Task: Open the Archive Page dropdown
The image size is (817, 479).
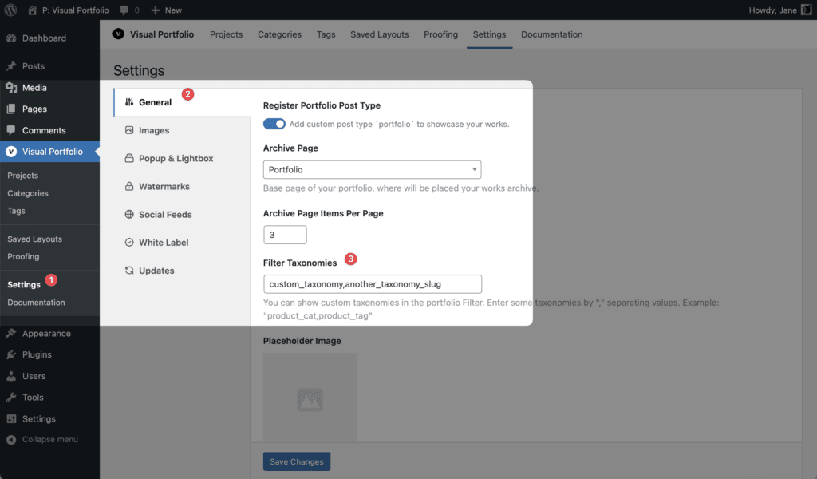Action: [372, 169]
